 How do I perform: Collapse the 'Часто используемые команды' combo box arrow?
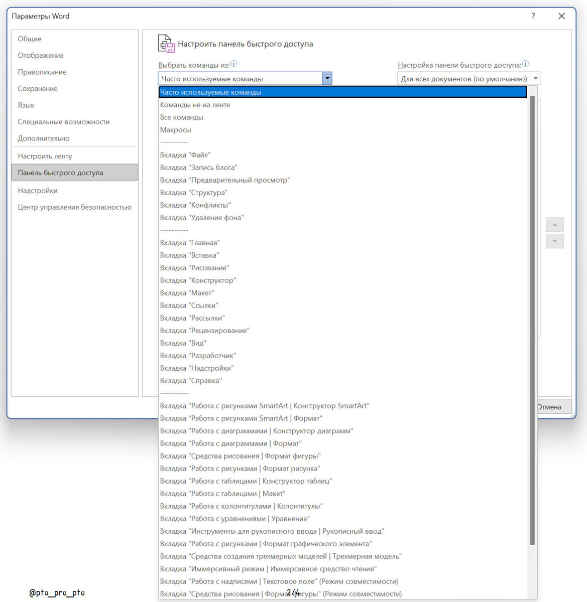(327, 78)
